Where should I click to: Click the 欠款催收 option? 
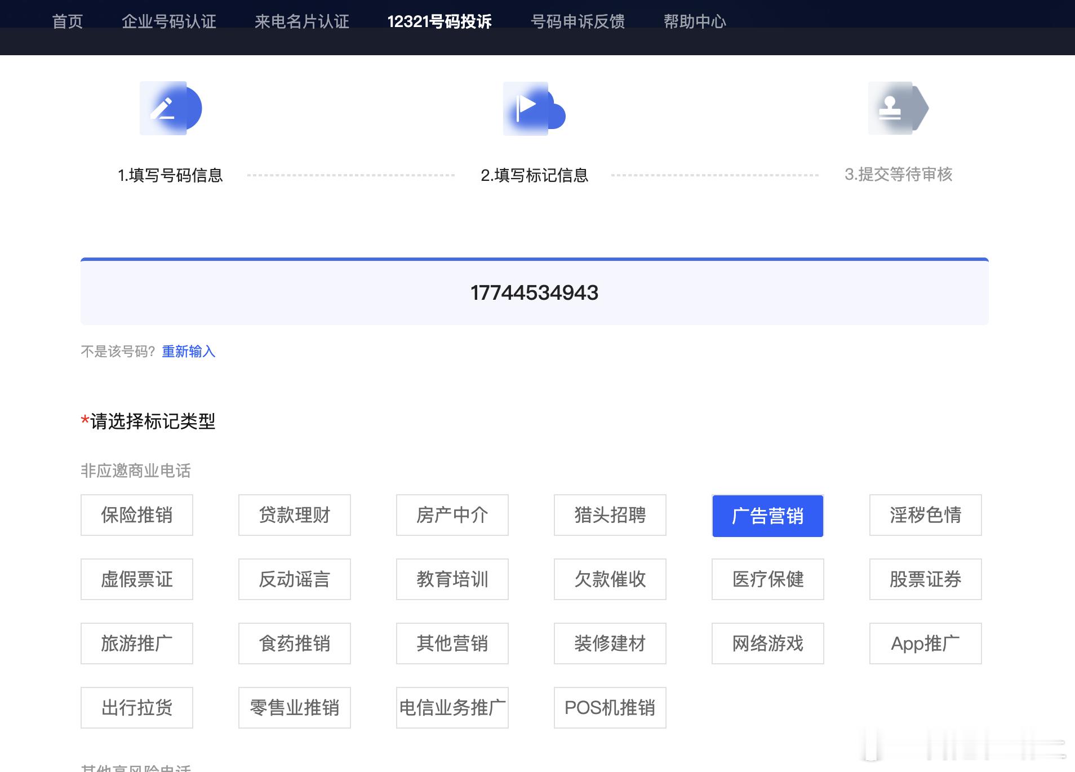(610, 579)
